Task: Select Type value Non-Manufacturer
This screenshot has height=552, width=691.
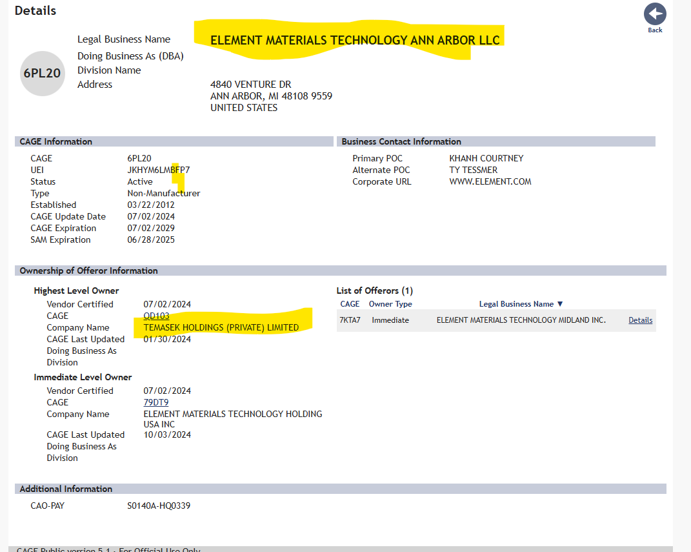Action: (164, 193)
